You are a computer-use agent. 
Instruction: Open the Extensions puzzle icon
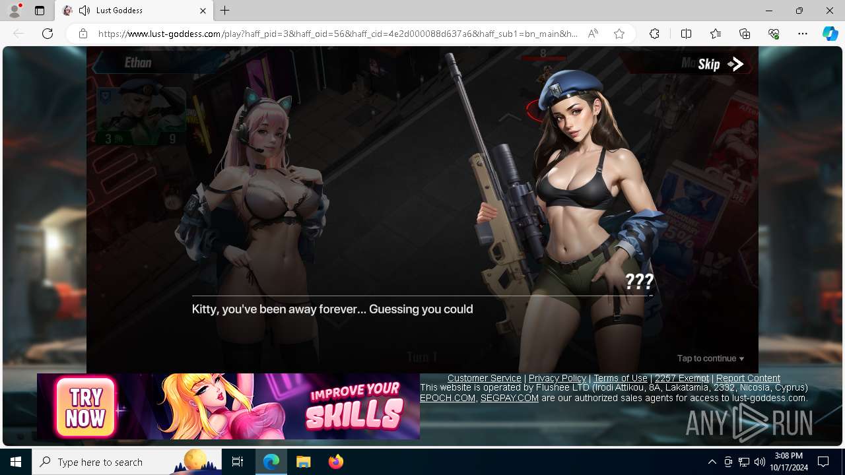tap(654, 34)
